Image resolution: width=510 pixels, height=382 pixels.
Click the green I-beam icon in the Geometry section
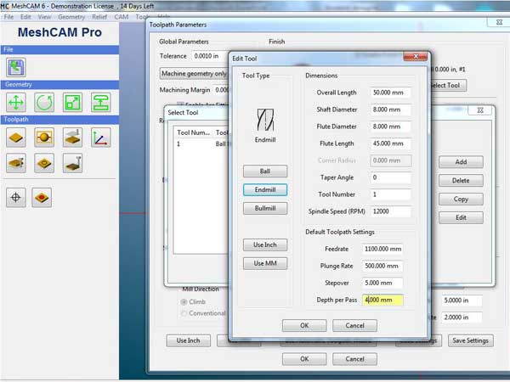(101, 103)
